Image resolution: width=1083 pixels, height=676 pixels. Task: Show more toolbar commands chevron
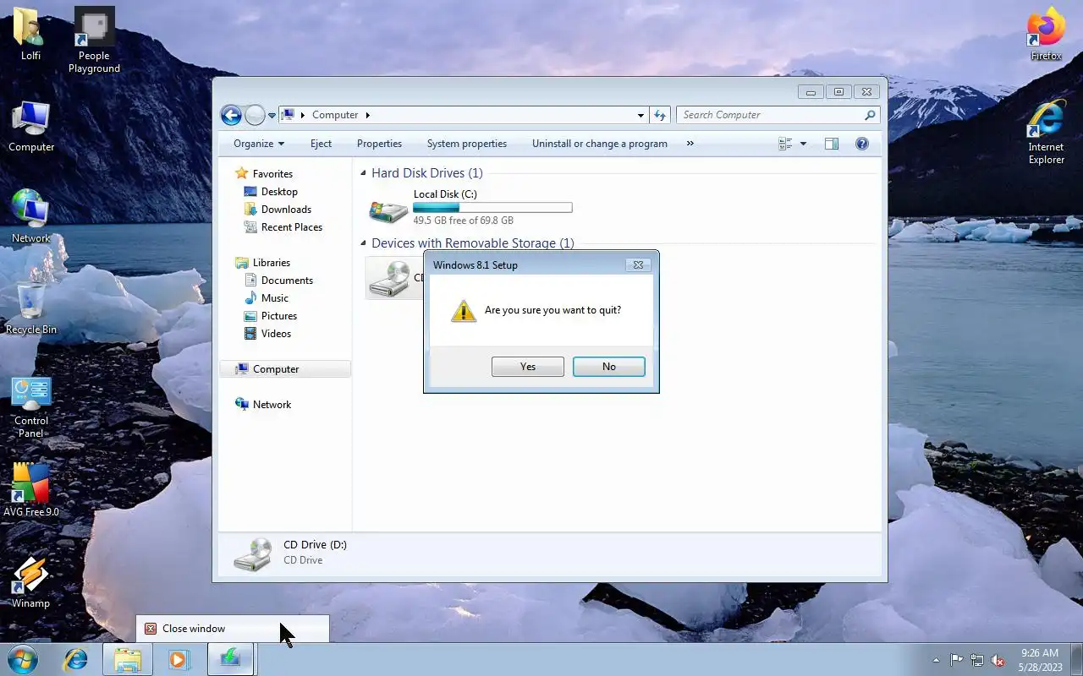690,144
